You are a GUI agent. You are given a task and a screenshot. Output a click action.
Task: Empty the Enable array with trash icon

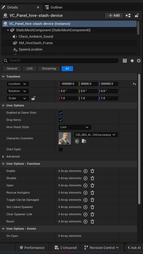tap(92, 171)
